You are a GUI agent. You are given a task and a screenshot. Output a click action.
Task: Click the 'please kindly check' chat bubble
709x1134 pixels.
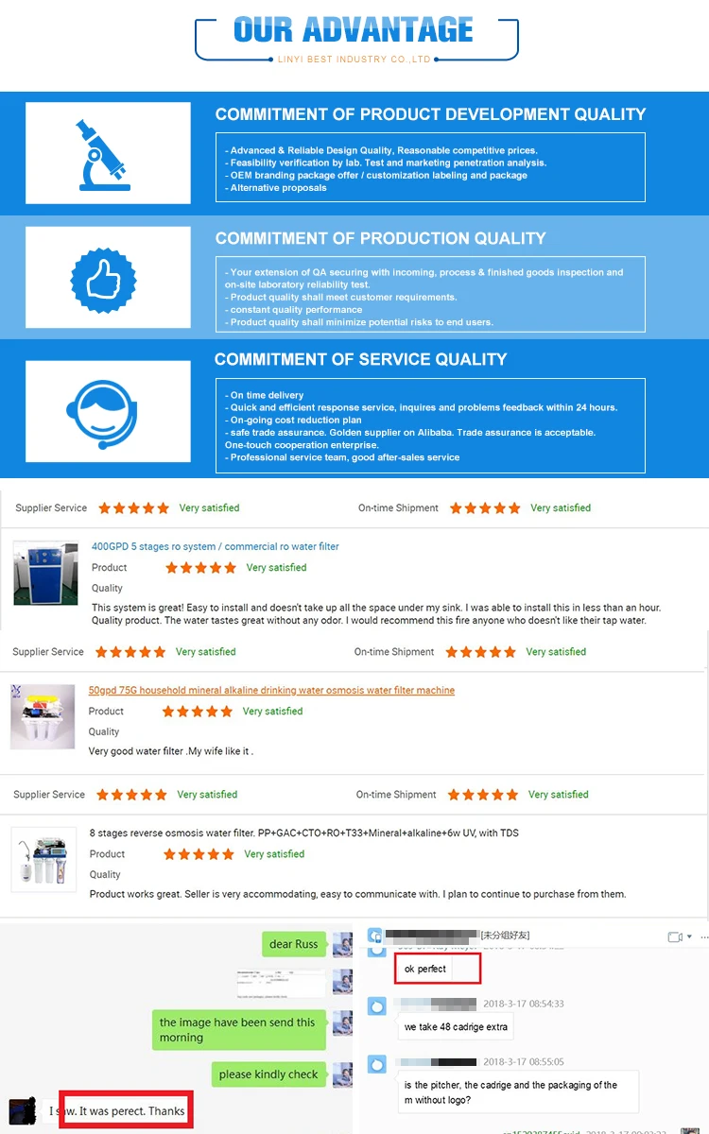point(268,1074)
